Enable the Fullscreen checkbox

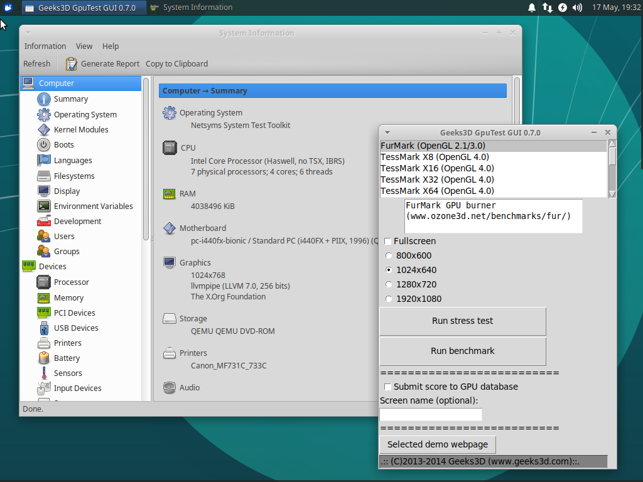click(387, 241)
